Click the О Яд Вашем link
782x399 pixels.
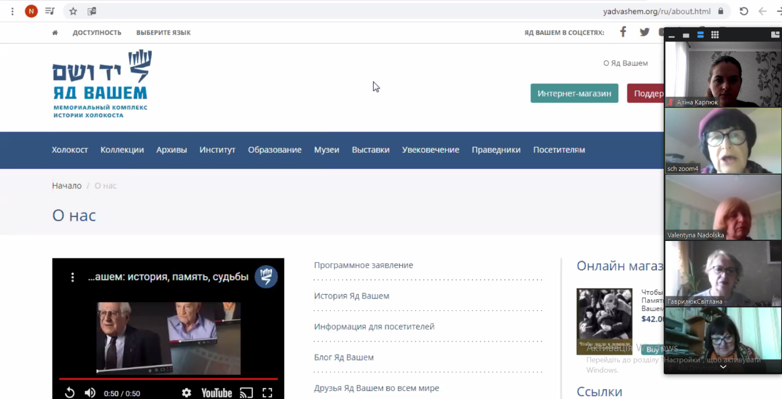(625, 63)
